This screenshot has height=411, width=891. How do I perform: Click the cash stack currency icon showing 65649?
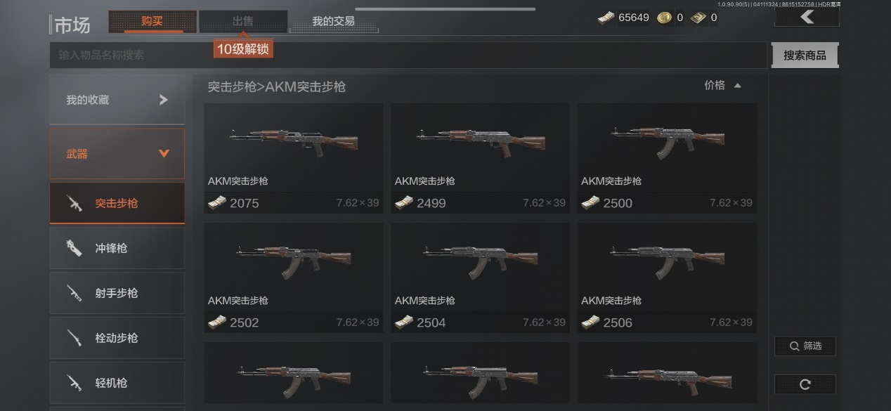[606, 18]
